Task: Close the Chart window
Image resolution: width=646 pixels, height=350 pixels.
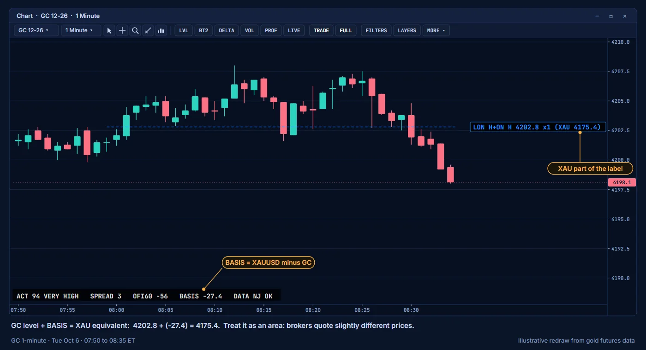Action: click(625, 16)
